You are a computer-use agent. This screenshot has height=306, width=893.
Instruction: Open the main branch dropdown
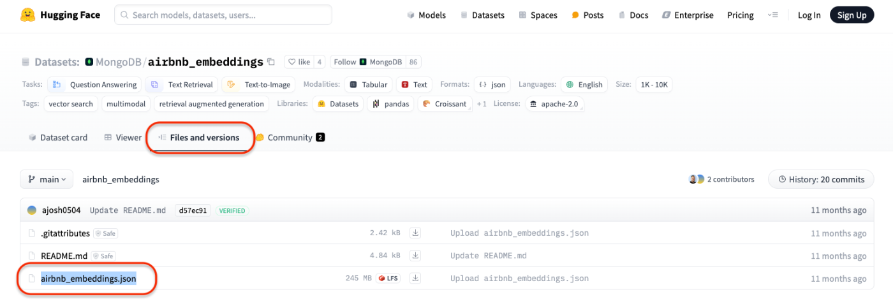coord(47,179)
